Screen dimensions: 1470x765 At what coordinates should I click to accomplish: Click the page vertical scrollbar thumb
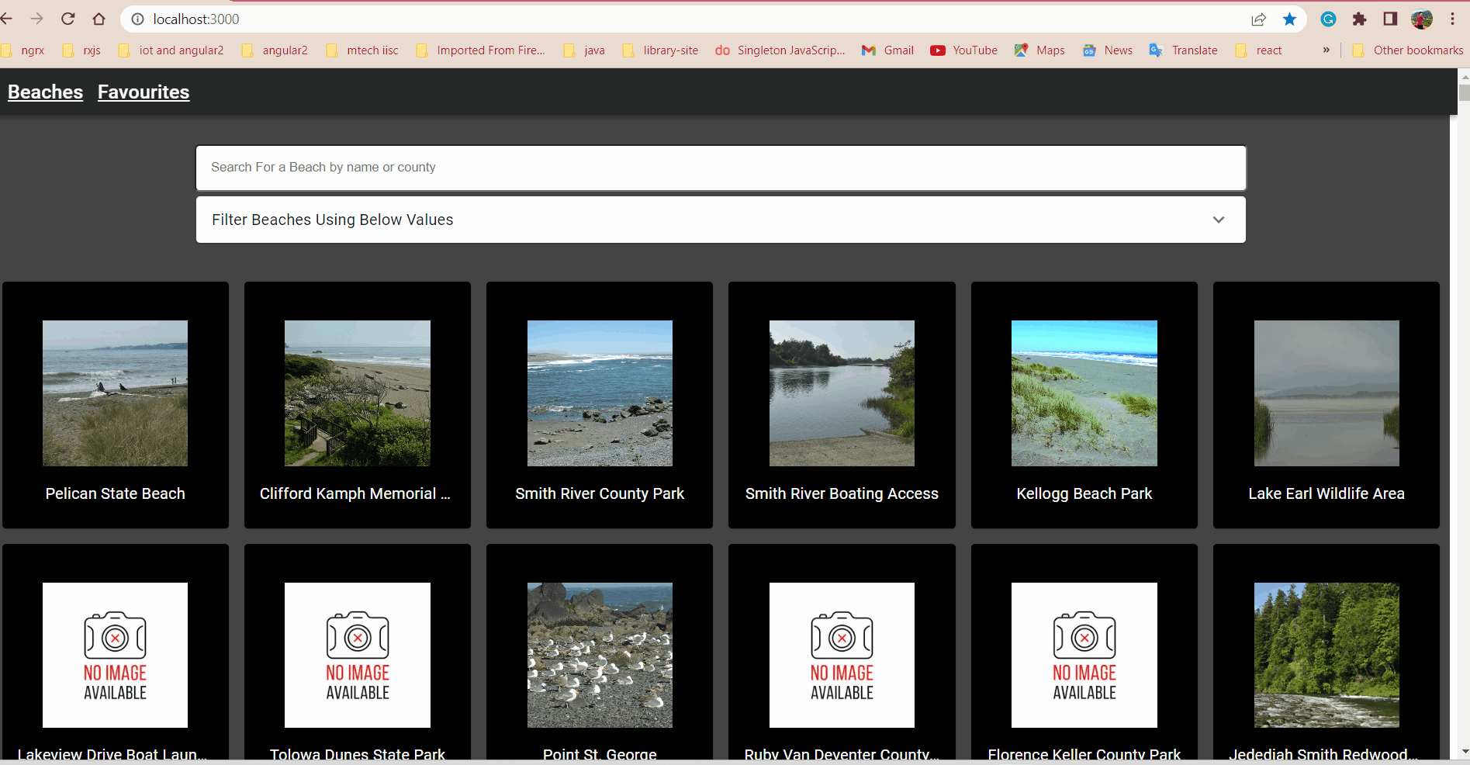click(1464, 92)
